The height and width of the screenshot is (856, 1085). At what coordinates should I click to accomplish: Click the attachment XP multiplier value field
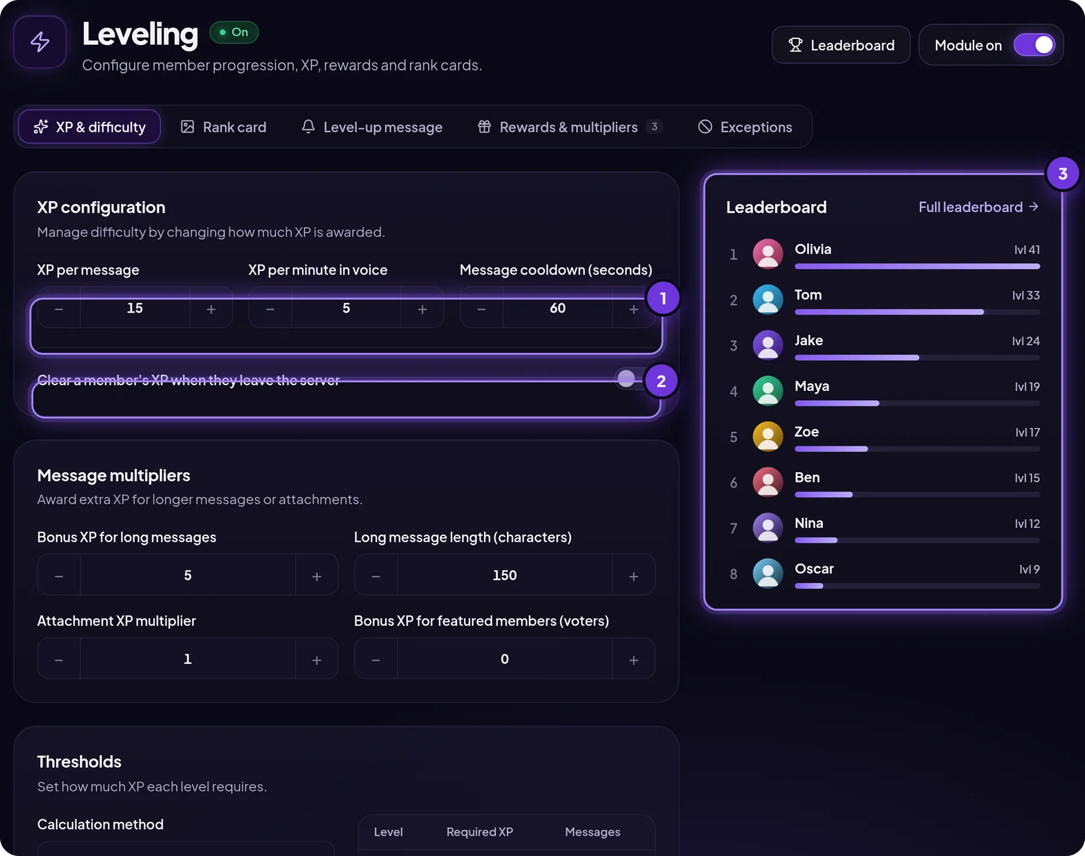point(187,659)
